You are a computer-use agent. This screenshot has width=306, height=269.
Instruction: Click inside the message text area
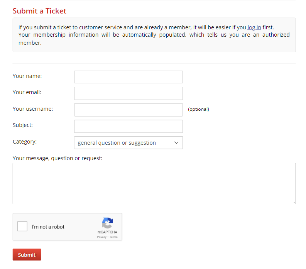tap(154, 183)
